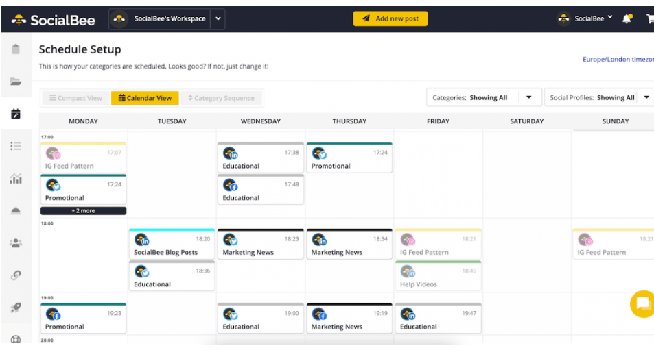Screen dimensions: 654x361
Task: Open the yellow chat support bubble
Action: tap(643, 303)
